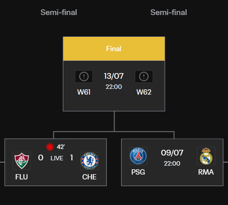Open the 13/07 final match date
Image resolution: width=228 pixels, height=205 pixels.
pyautogui.click(x=114, y=76)
